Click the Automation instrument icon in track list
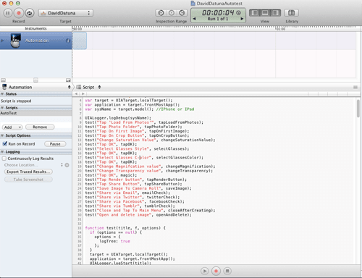This screenshot has height=278, width=362. click(x=16, y=41)
